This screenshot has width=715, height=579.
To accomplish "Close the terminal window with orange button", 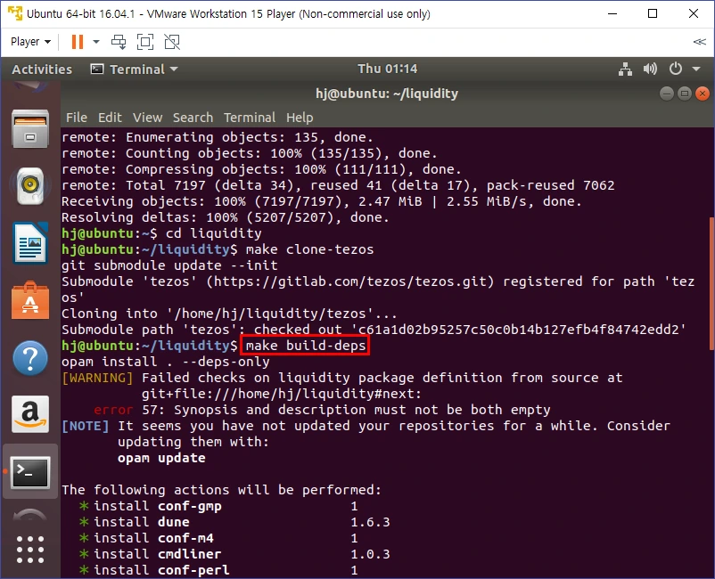I will pyautogui.click(x=703, y=94).
